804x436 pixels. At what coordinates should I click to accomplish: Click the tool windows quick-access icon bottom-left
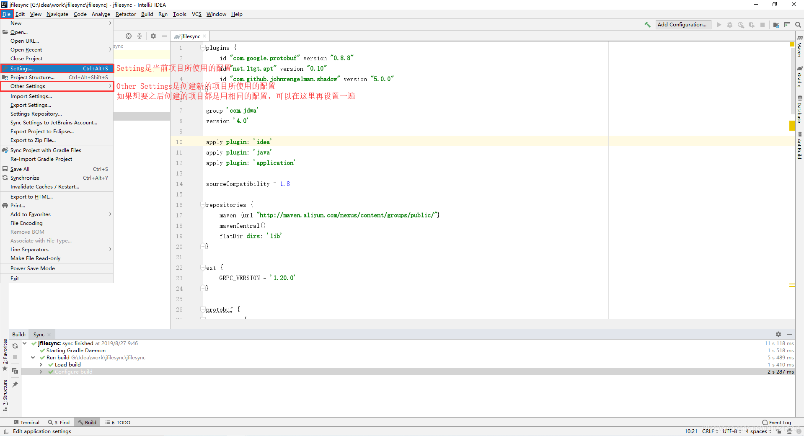[x=6, y=431]
